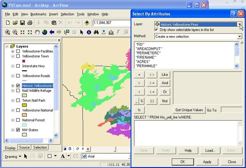
Task: Save the map with the floppy disk icon
Action: [x=22, y=23]
